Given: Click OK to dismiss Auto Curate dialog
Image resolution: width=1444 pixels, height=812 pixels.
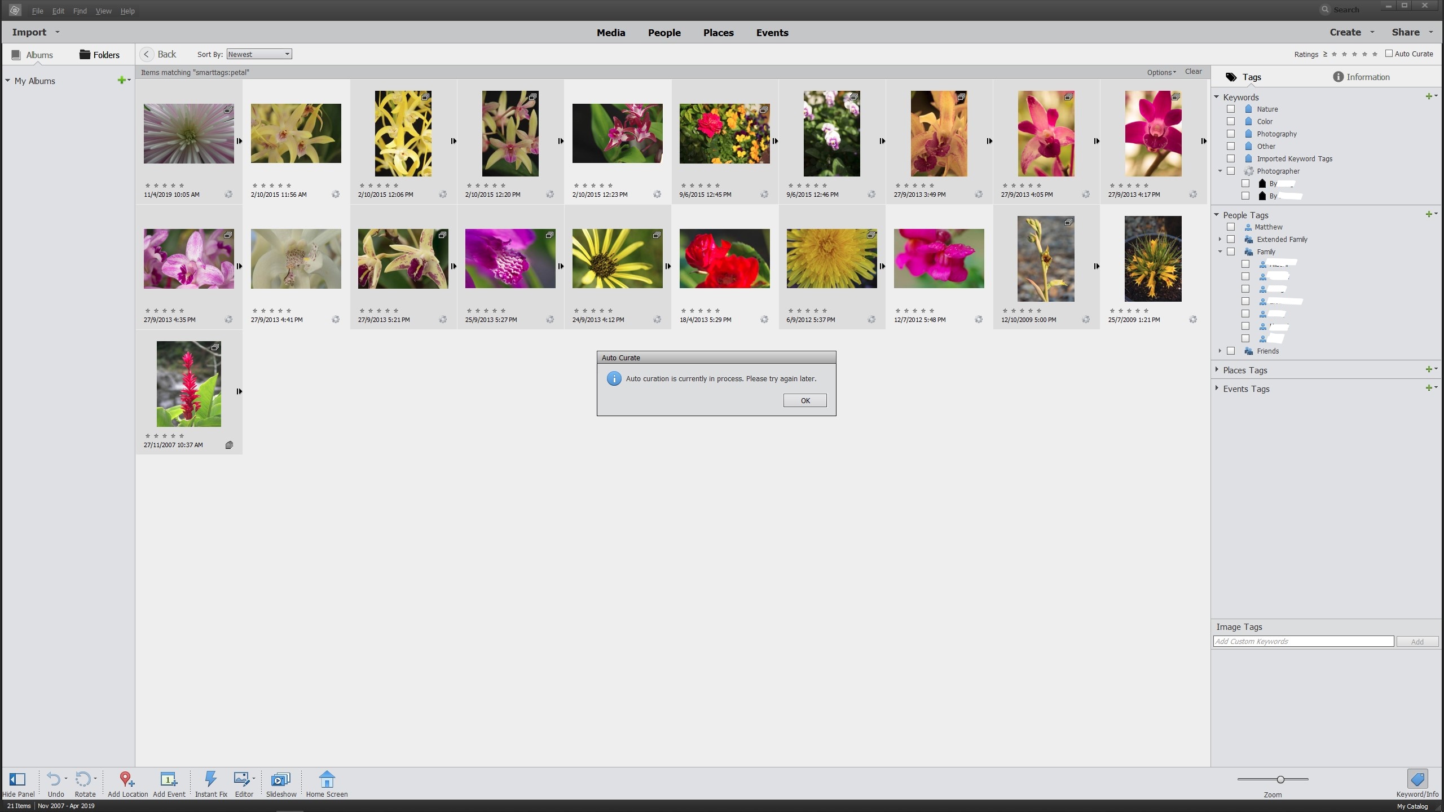Looking at the screenshot, I should (804, 400).
